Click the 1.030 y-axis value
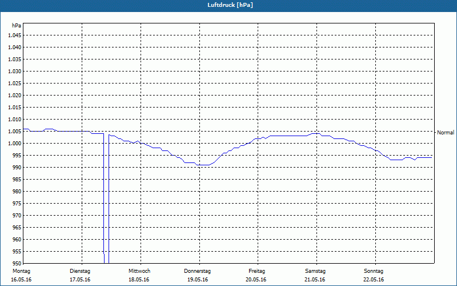The image size is (457, 286). [15, 71]
